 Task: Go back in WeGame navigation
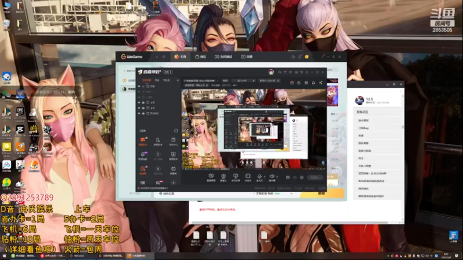(x=157, y=57)
